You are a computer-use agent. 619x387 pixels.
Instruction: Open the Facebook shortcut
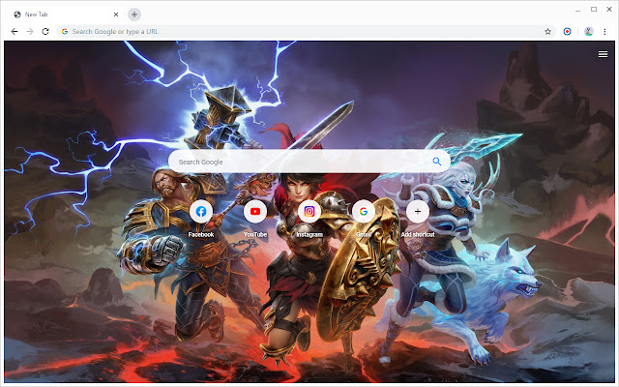pos(201,212)
